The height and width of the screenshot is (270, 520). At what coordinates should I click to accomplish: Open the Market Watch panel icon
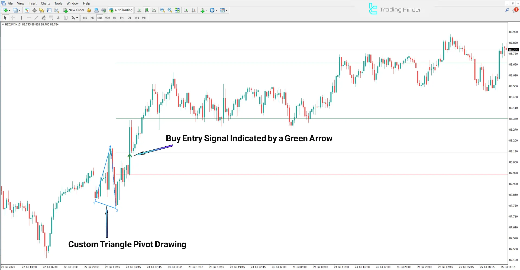point(27,10)
